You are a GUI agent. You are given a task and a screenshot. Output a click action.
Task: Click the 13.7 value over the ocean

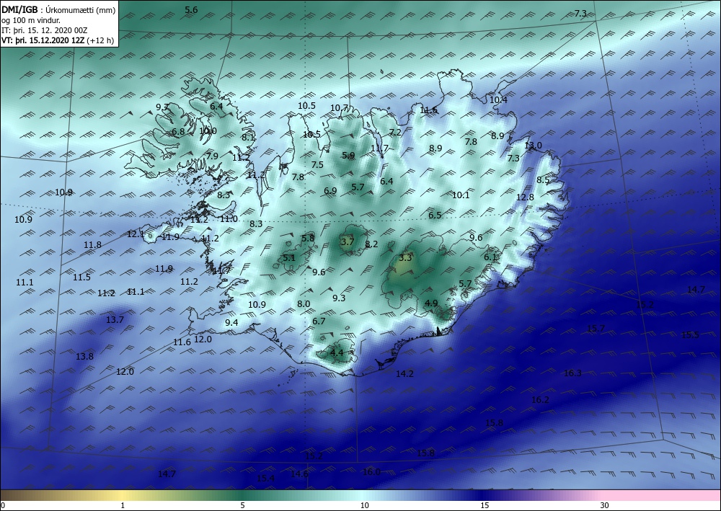click(x=115, y=319)
